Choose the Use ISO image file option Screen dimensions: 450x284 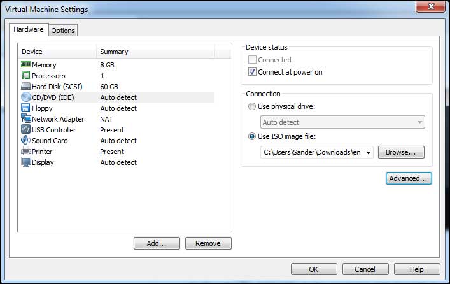point(253,136)
